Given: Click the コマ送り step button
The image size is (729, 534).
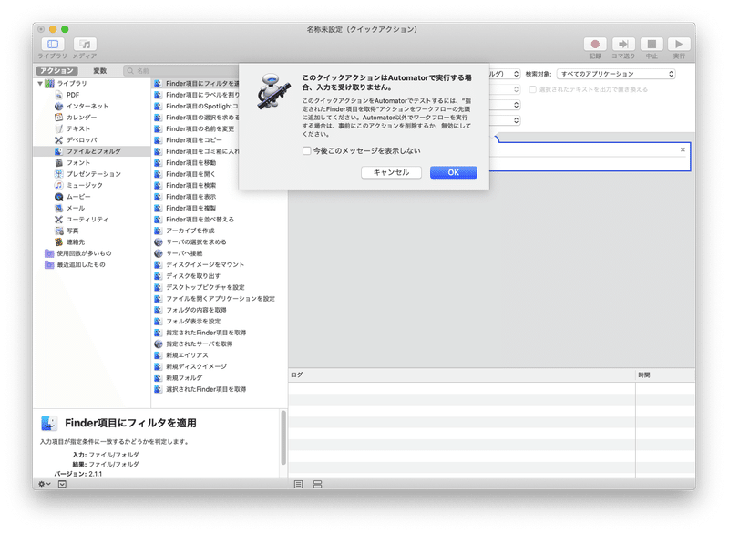Looking at the screenshot, I should [x=623, y=44].
